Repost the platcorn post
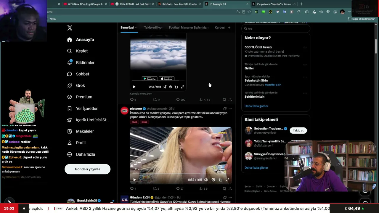Image resolution: width=379 pixels, height=213 pixels. [x=154, y=189]
